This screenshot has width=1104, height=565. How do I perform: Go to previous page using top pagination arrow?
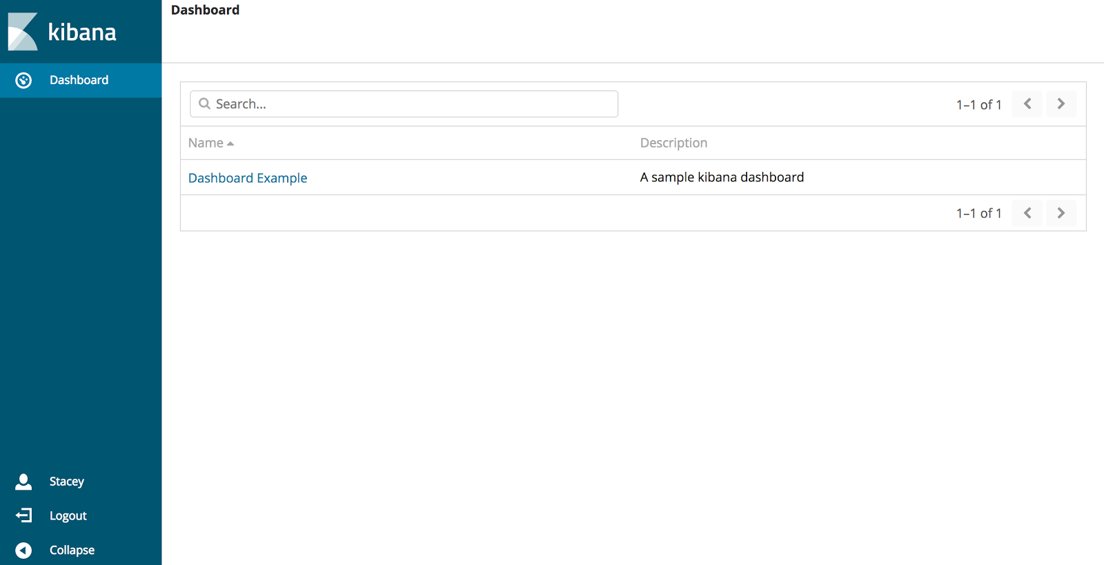pyautogui.click(x=1027, y=104)
